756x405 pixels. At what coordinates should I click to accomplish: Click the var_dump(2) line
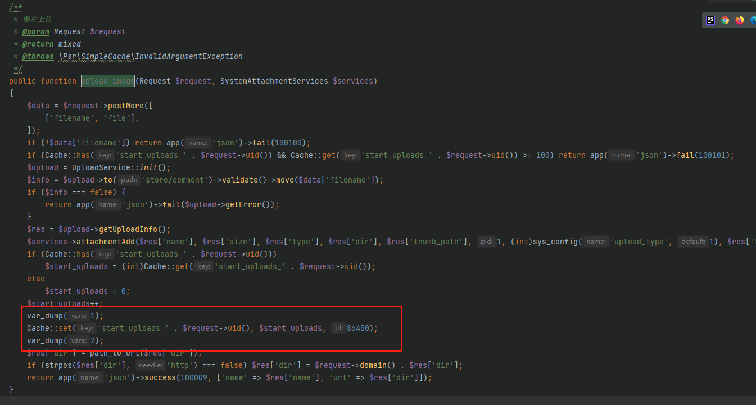65,340
